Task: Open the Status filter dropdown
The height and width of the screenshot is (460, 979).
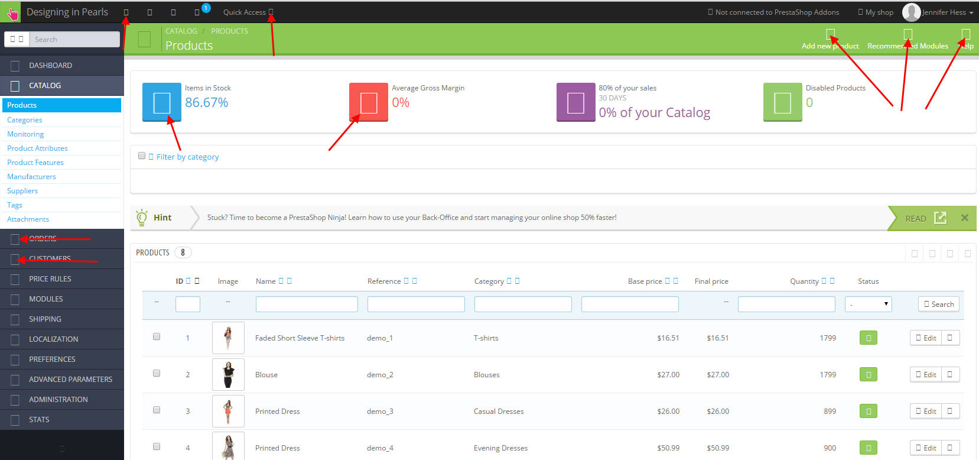Action: (x=869, y=304)
